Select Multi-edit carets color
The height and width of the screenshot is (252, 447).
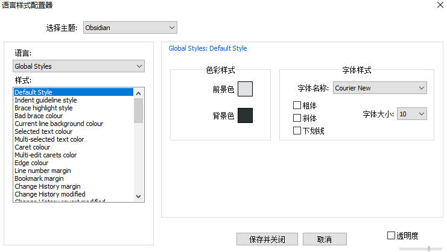[74, 155]
